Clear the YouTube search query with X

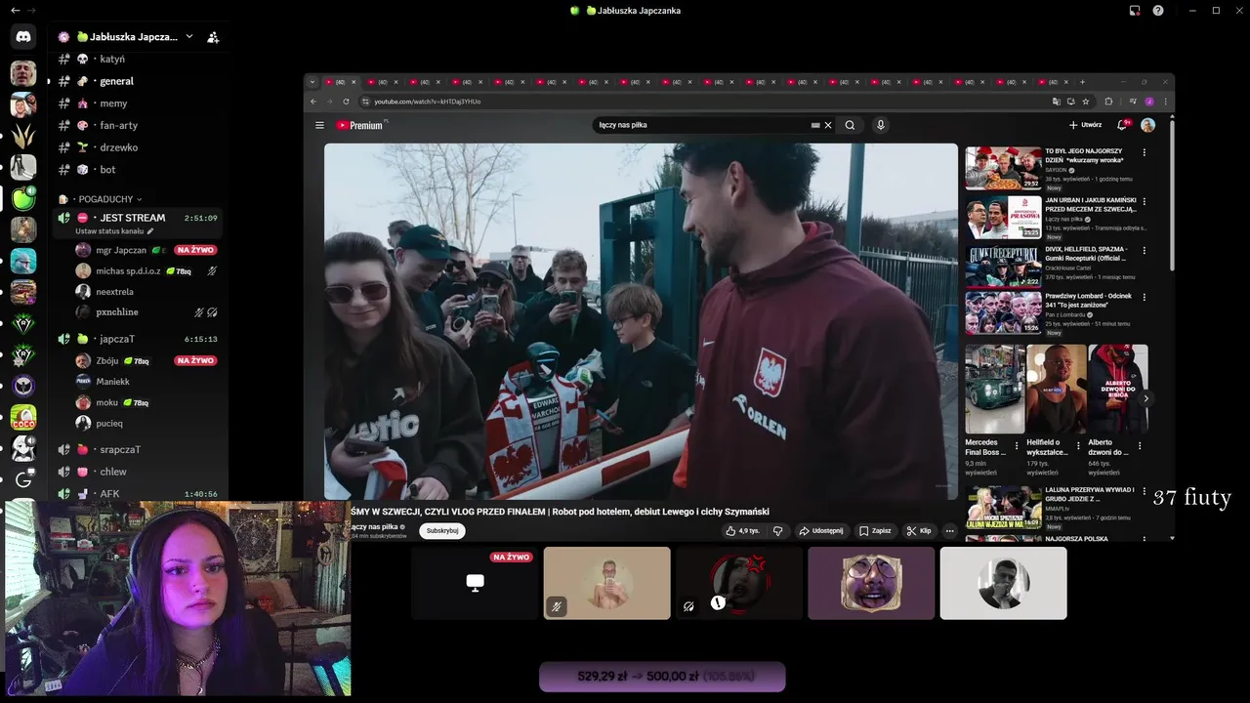828,125
